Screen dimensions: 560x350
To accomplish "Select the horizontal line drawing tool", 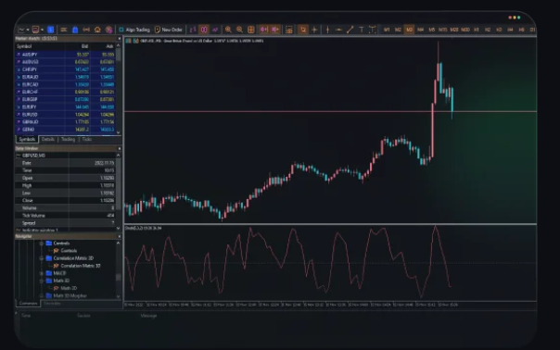I will click(x=338, y=30).
